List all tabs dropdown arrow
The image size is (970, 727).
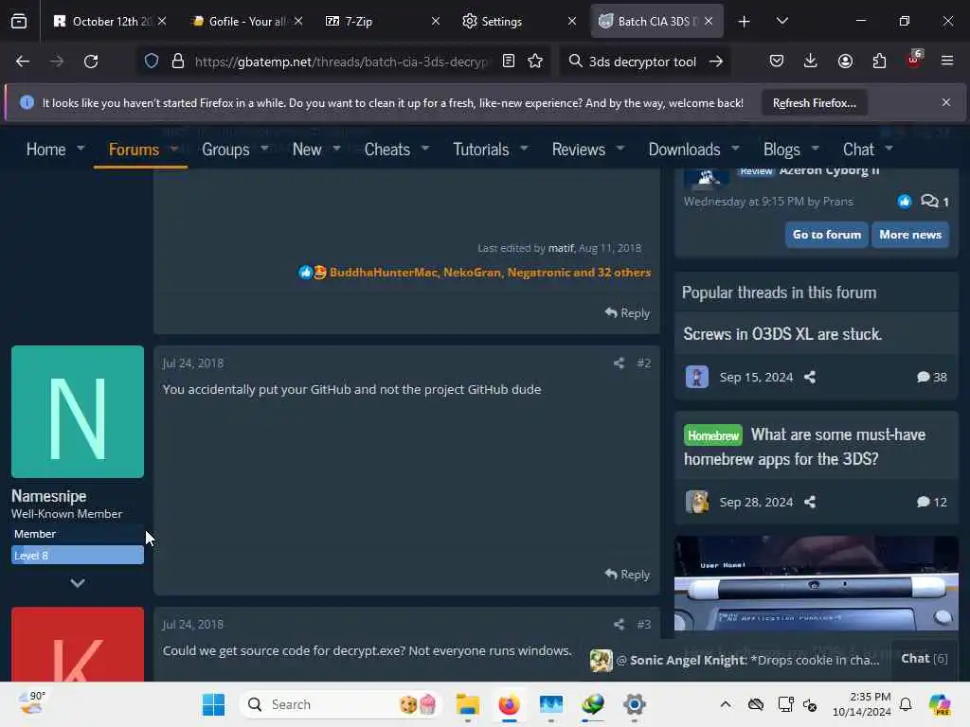(782, 22)
